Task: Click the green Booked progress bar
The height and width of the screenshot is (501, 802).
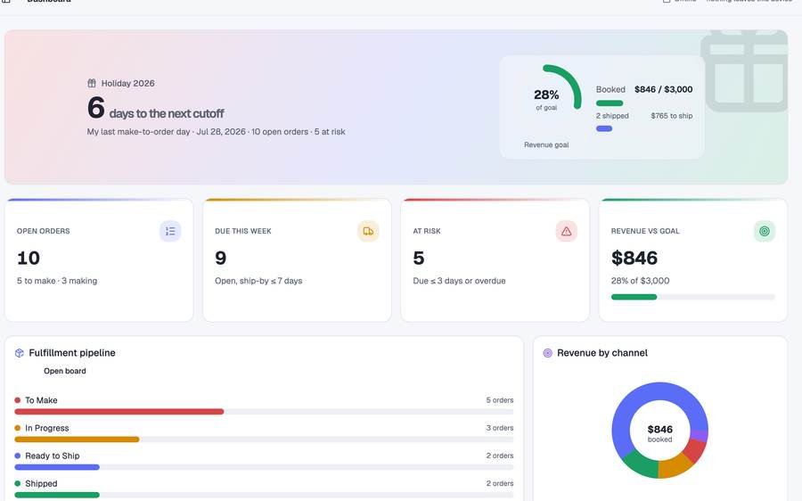Action: (x=610, y=103)
